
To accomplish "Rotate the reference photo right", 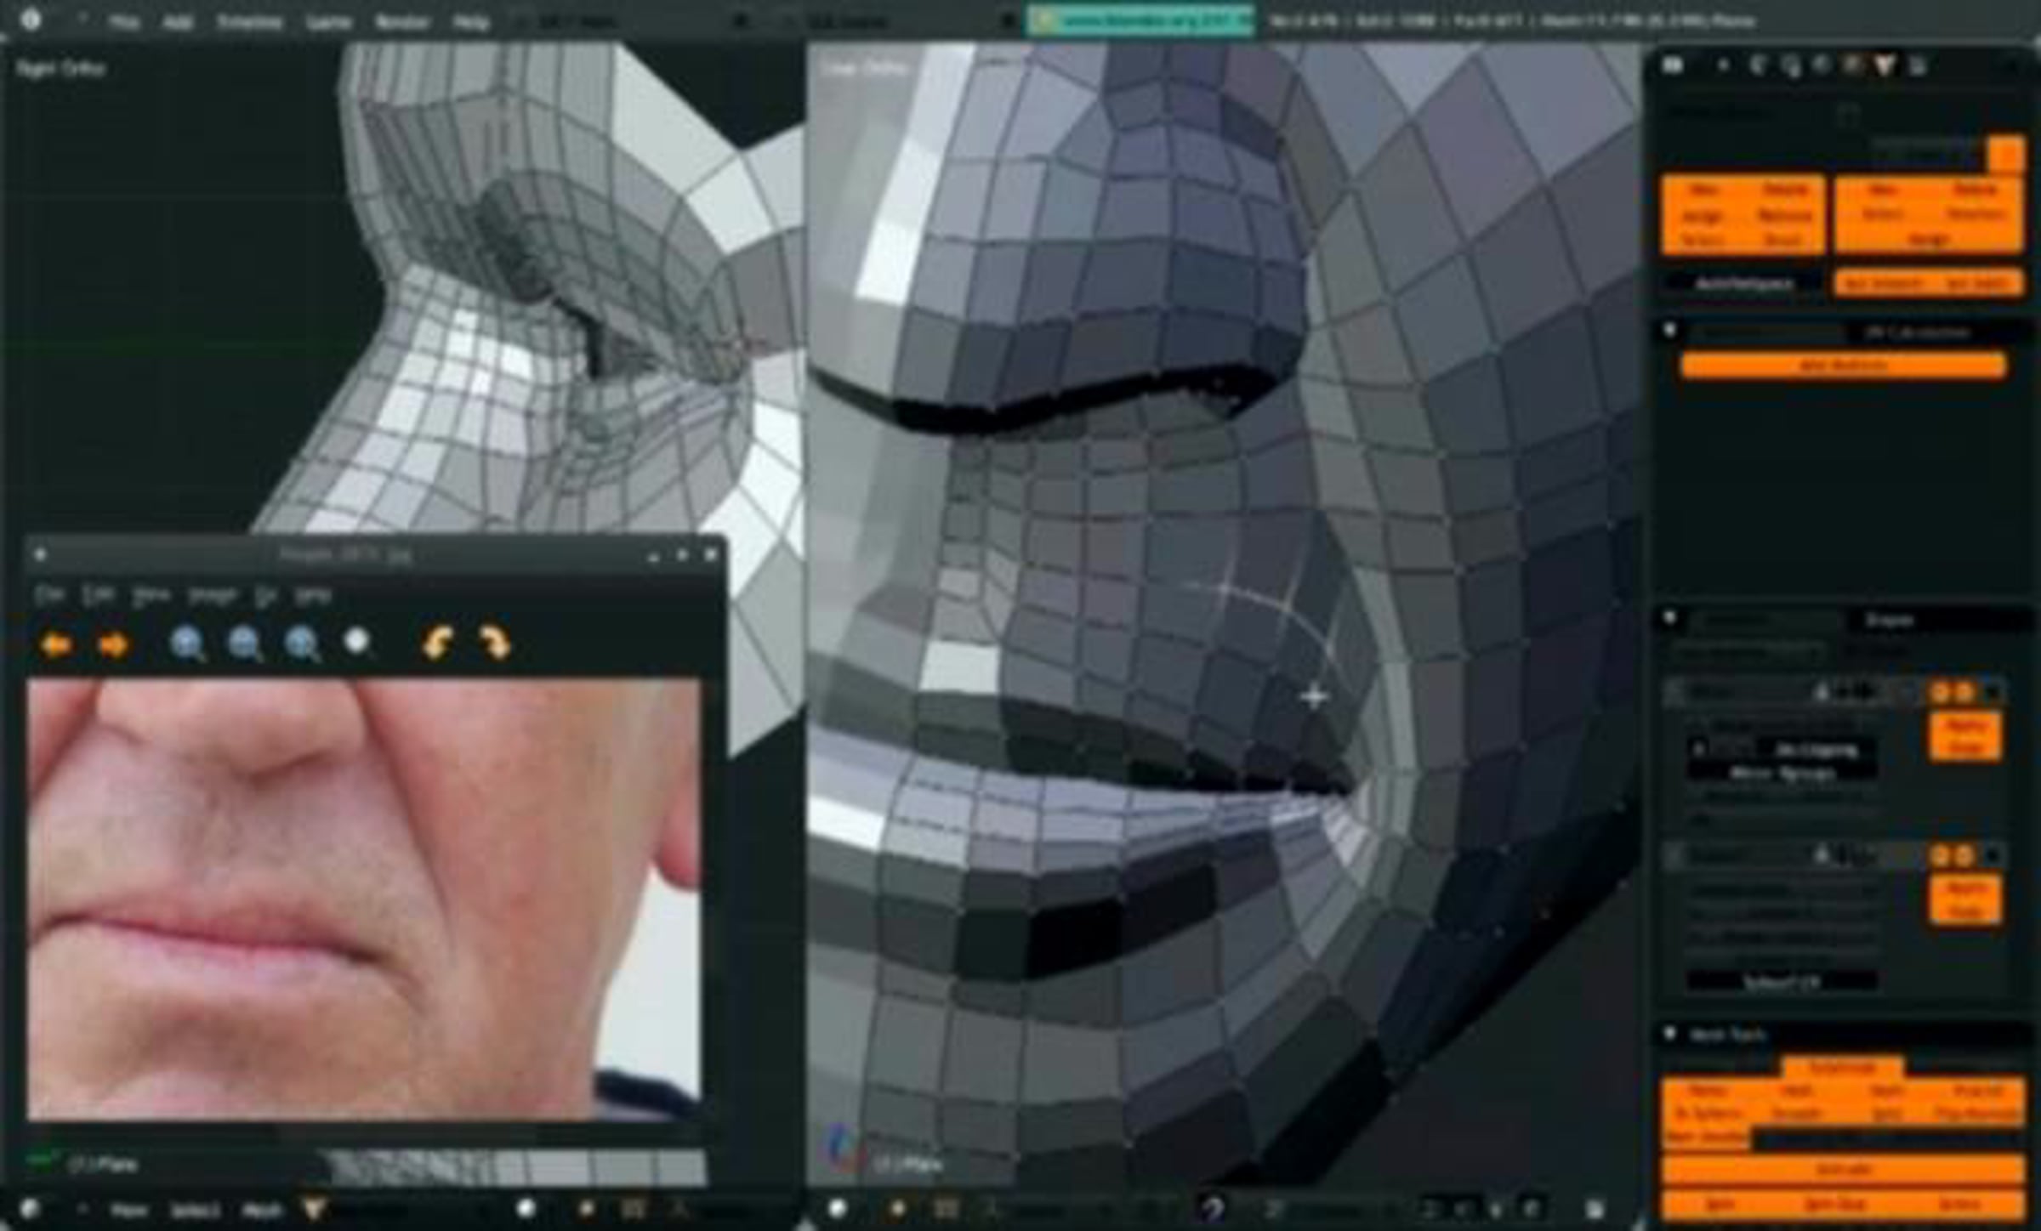I will point(495,644).
